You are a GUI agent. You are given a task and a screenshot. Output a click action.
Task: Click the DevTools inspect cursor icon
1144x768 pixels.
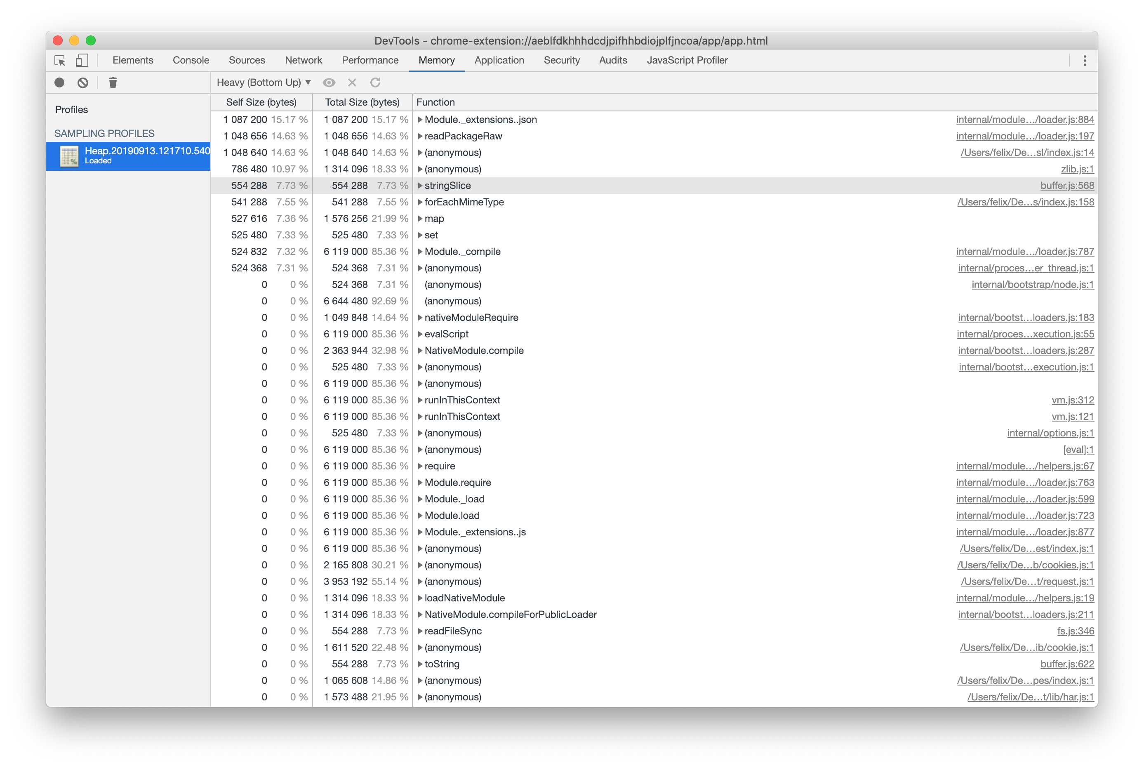tap(60, 59)
